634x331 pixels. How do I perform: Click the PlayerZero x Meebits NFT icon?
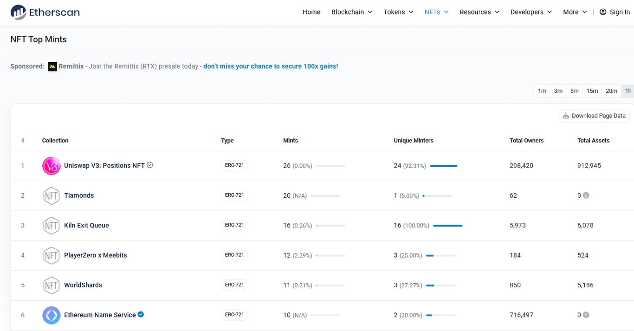51,255
